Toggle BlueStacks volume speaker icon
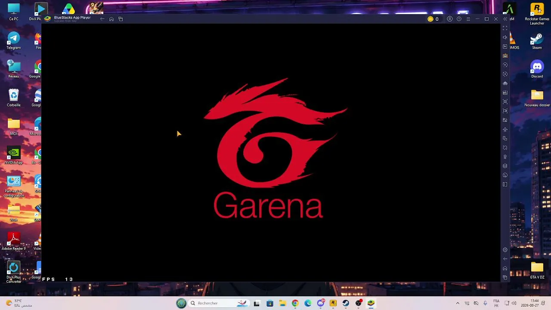Screen dimensions: 551x310 point(505,37)
